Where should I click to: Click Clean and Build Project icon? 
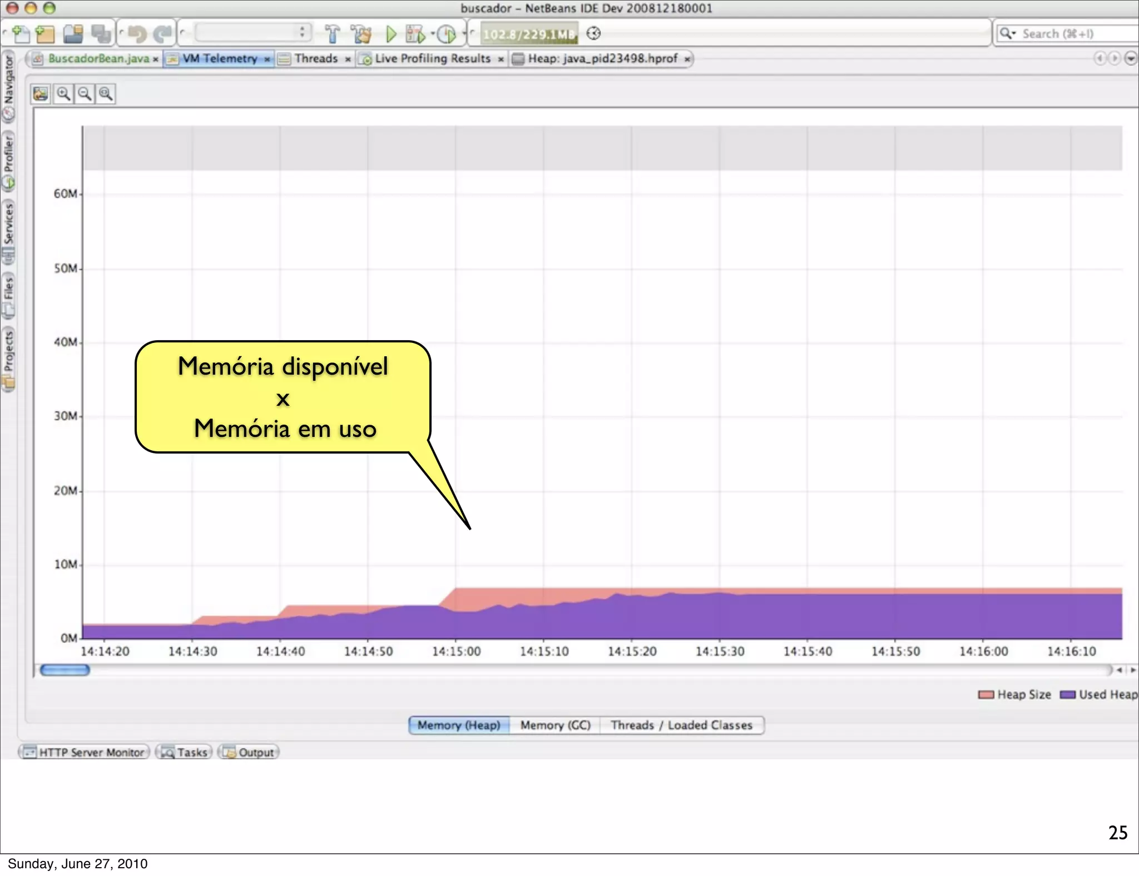click(x=361, y=34)
